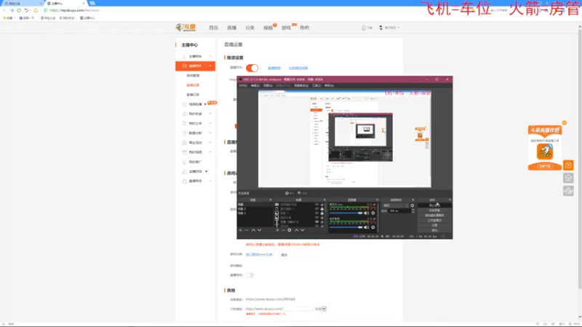Toggle the lock on 文本 (GDI+) source
This screenshot has width=582, height=327.
point(322,222)
